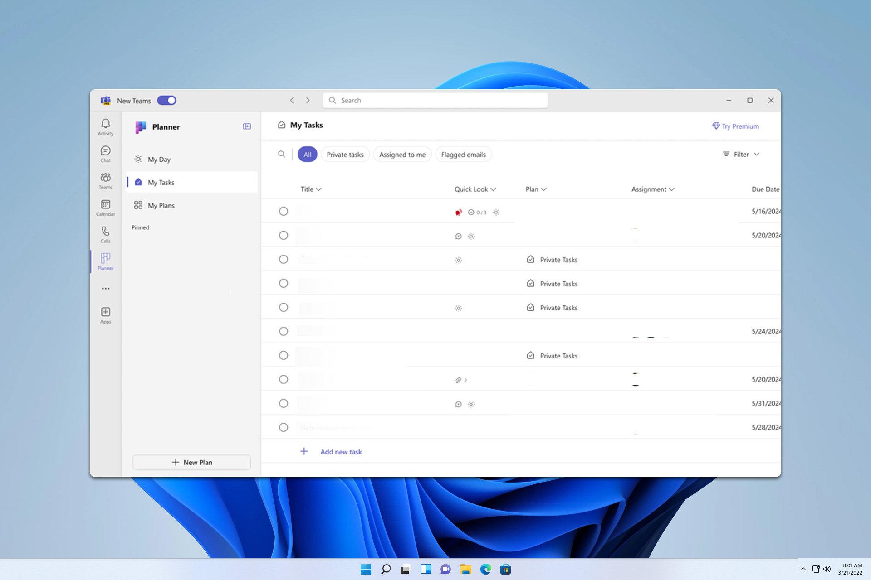
Task: Select the Private tasks tab
Action: [345, 154]
